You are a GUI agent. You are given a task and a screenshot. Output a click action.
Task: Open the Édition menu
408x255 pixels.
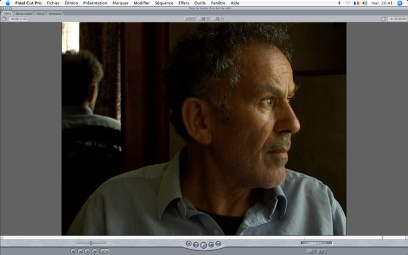click(x=72, y=3)
